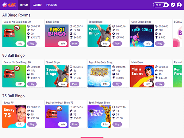
Task: Click the trophy icon on Saucy 75
Action: tap(29, 118)
